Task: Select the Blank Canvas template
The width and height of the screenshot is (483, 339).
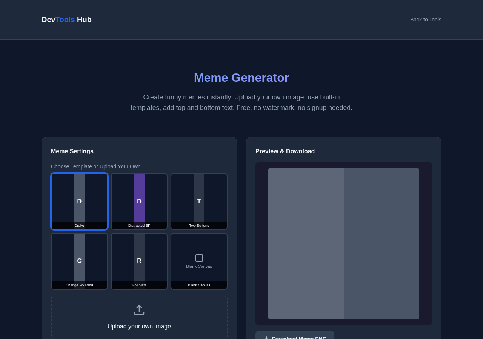Action: [199, 261]
